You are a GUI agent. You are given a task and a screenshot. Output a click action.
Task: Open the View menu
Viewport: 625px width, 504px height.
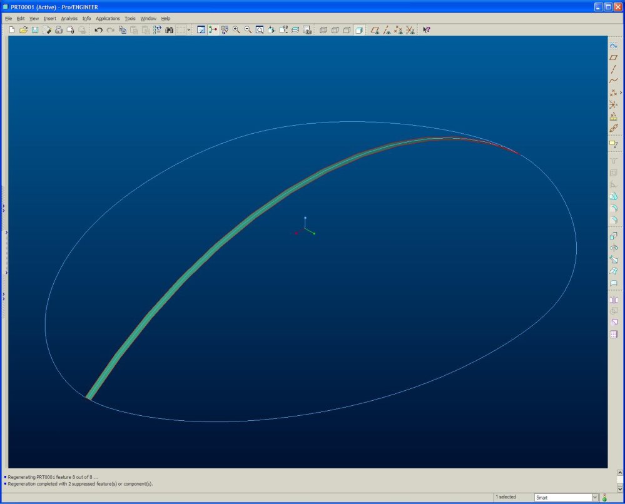34,19
